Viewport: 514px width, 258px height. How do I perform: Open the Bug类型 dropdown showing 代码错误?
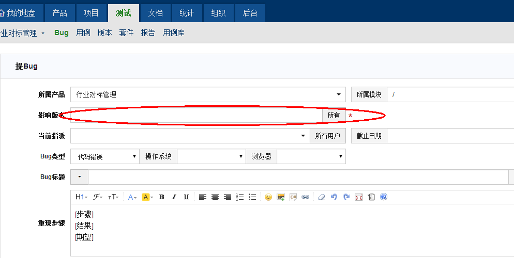(105, 156)
